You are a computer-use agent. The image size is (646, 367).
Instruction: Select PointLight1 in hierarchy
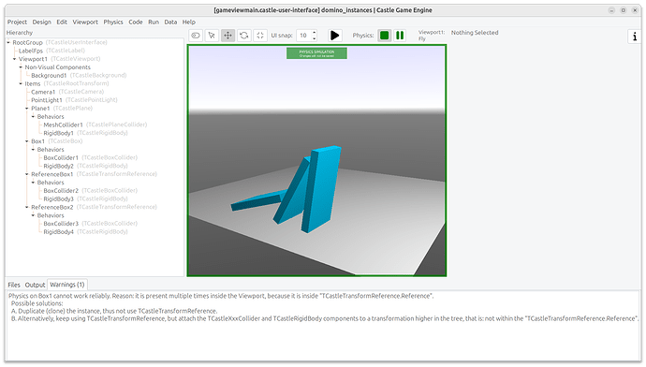(x=47, y=100)
